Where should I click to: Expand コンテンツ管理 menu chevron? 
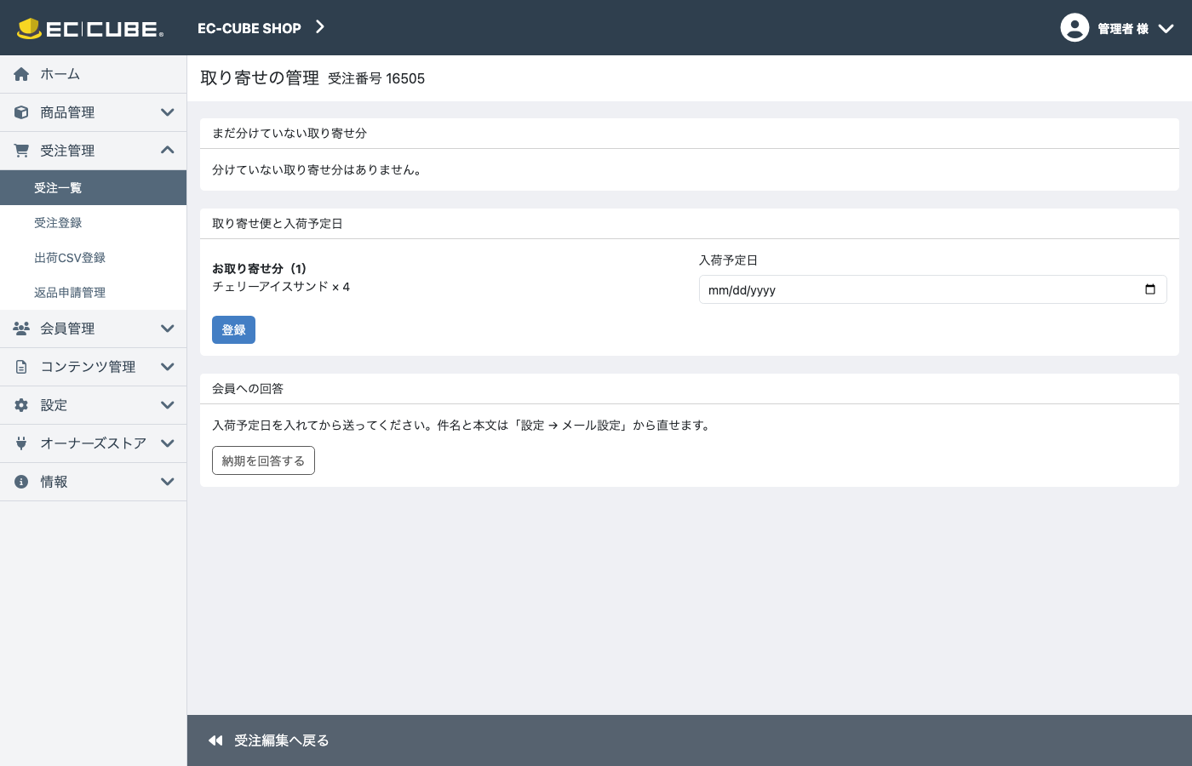click(168, 367)
